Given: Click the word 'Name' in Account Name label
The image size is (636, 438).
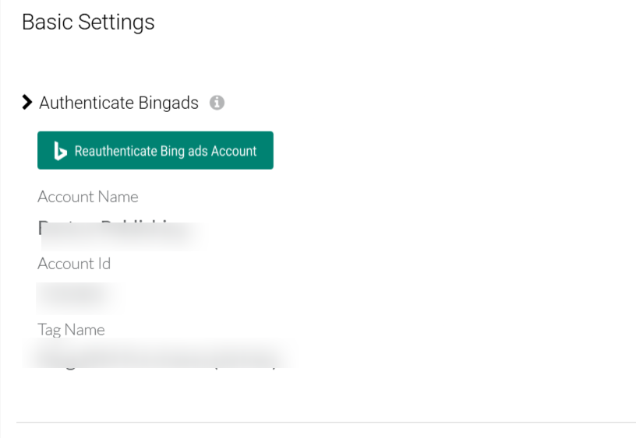Looking at the screenshot, I should (118, 197).
